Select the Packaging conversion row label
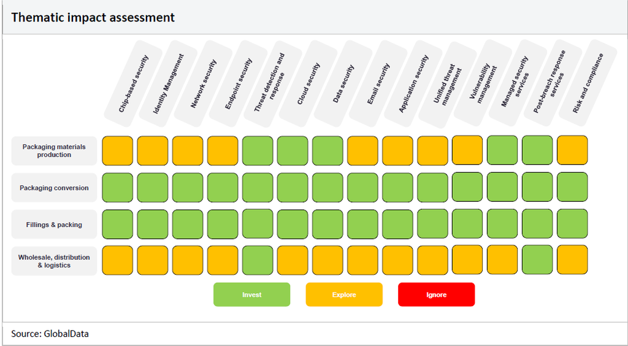 click(54, 188)
